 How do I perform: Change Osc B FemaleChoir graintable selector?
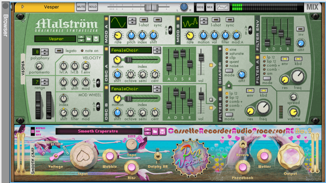pyautogui.click(x=157, y=89)
